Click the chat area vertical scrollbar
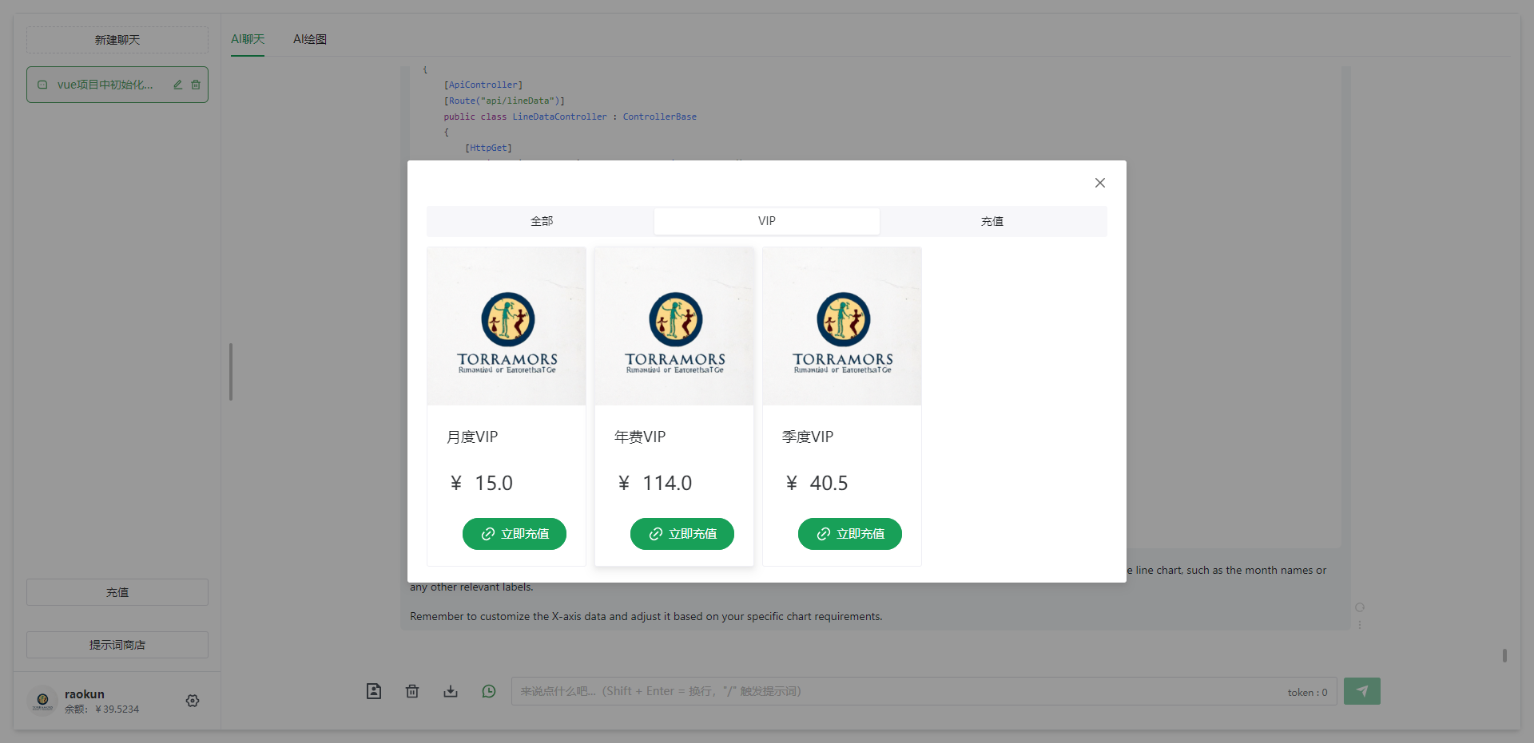This screenshot has height=743, width=1534. click(1504, 655)
